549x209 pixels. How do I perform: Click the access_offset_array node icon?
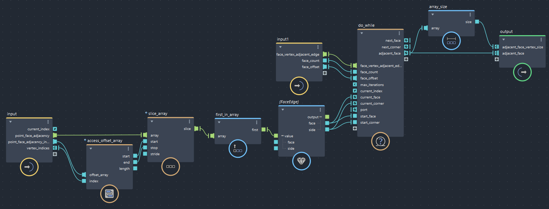coord(109,194)
